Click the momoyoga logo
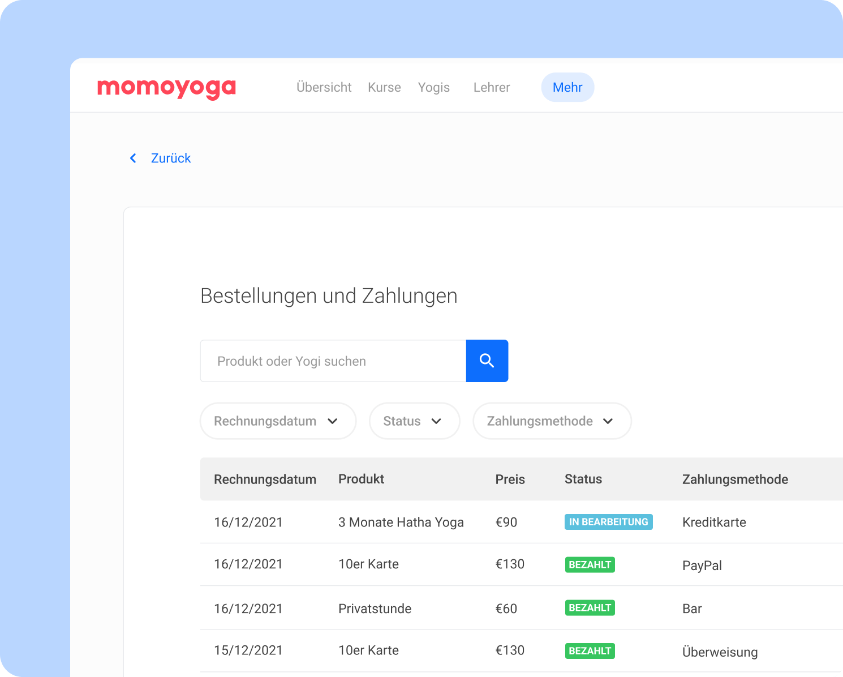The height and width of the screenshot is (677, 843). pos(166,88)
